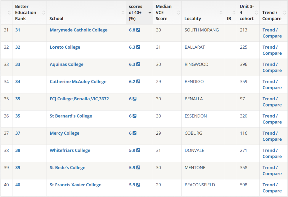This screenshot has width=288, height=197.
Task: Select ESSENDON locality cell
Action: pyautogui.click(x=196, y=116)
